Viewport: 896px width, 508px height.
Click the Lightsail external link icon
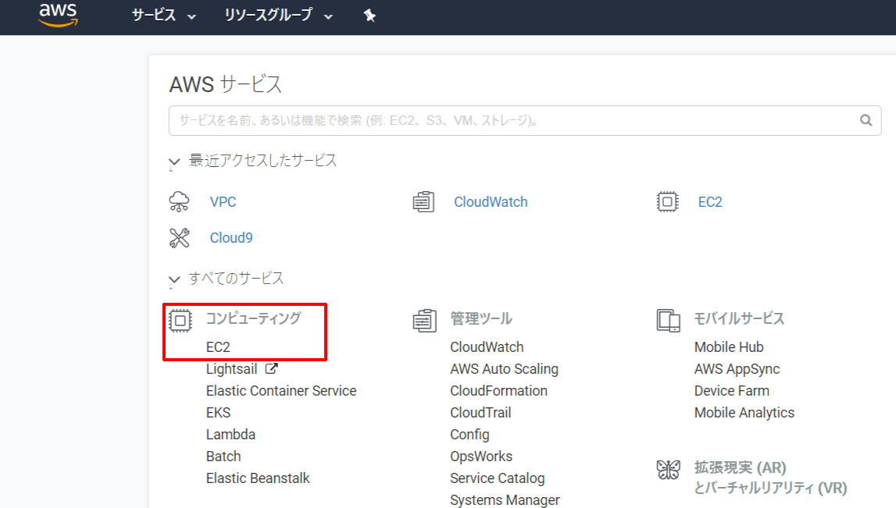tap(272, 368)
